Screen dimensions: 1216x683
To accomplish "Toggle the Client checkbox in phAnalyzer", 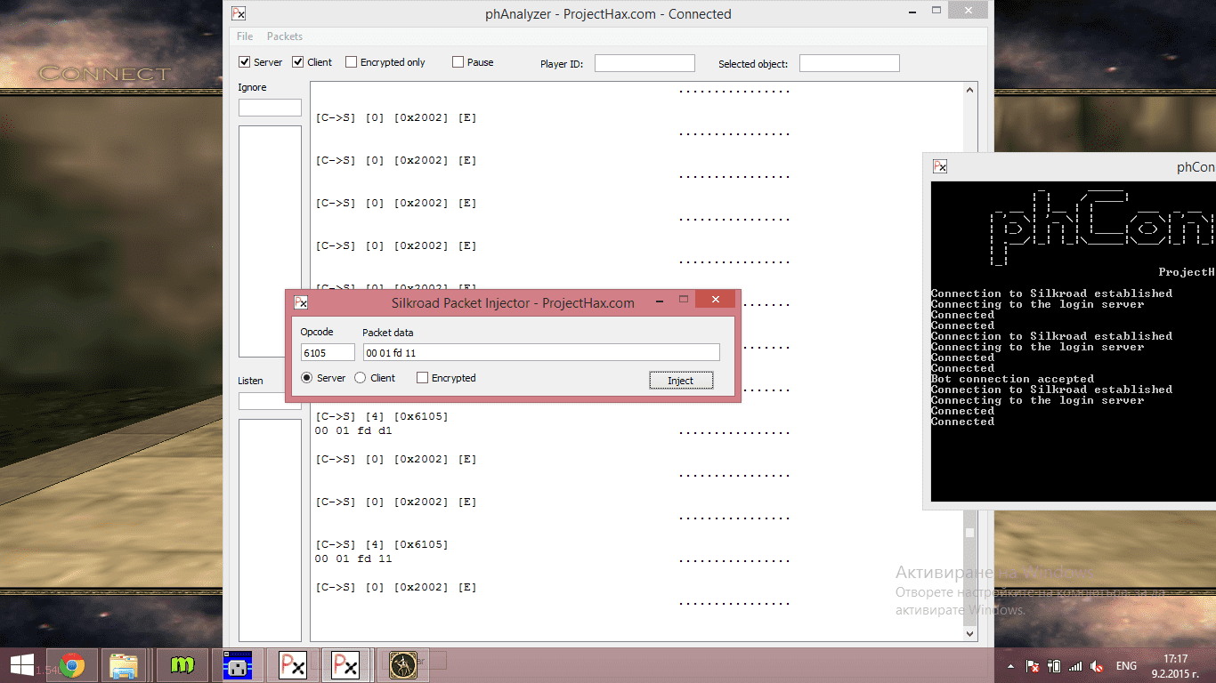I will [312, 62].
